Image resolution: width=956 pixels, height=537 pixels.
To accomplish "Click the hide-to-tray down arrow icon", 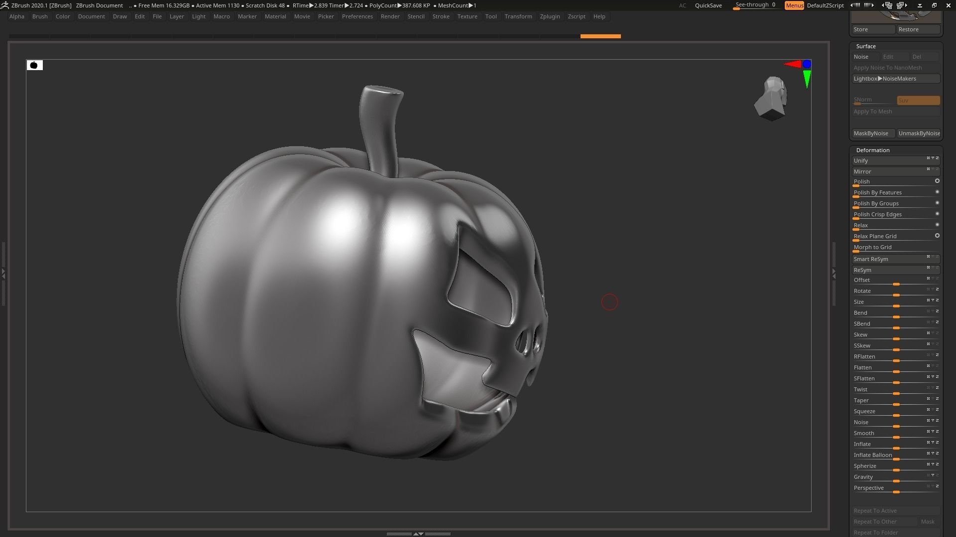I will pyautogui.click(x=920, y=5).
